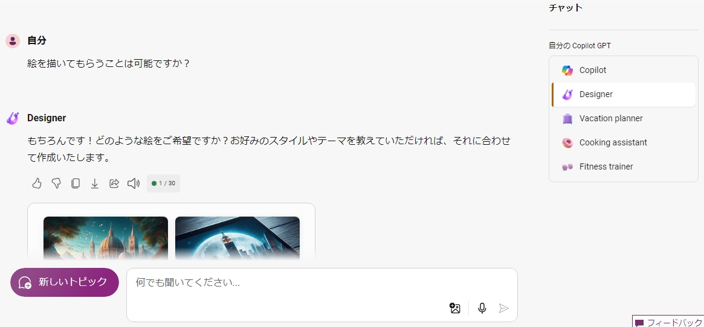Open the Fitness trainer GPT
The width and height of the screenshot is (704, 327).
tap(624, 167)
